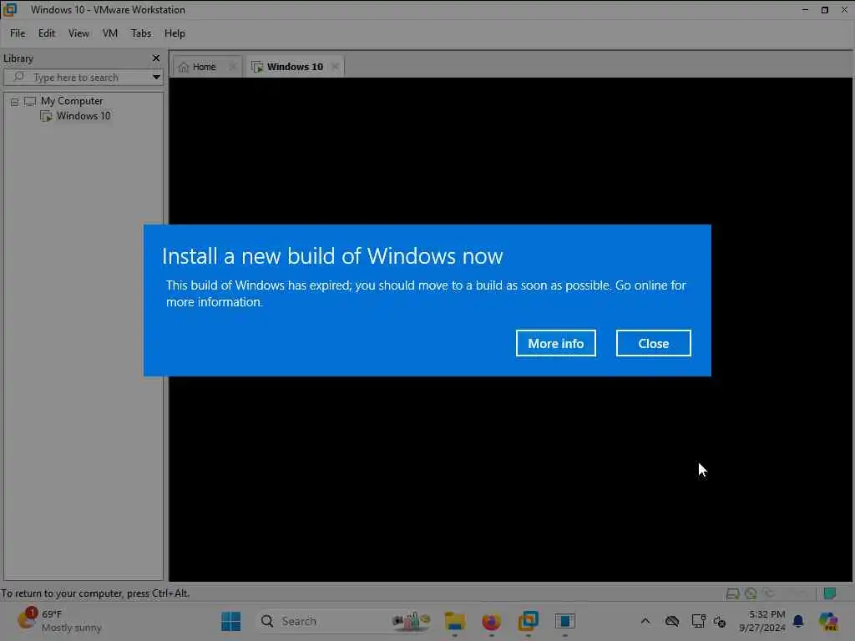Open the Edit menu
Screen dimensions: 855x641
click(x=47, y=33)
